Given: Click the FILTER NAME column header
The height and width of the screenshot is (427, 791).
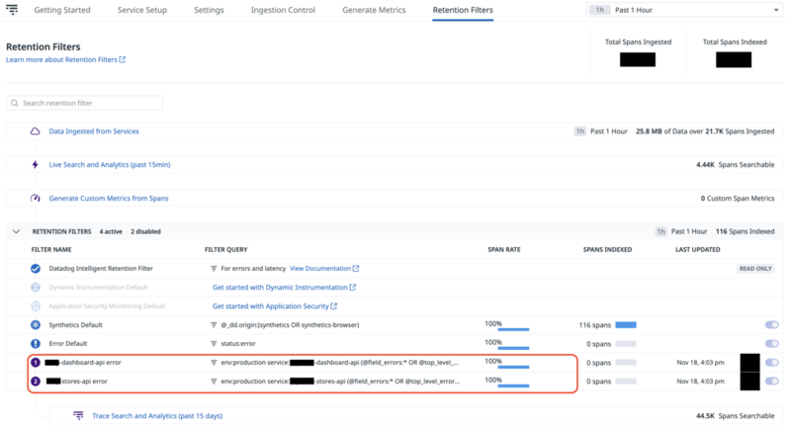Looking at the screenshot, I should (x=51, y=249).
